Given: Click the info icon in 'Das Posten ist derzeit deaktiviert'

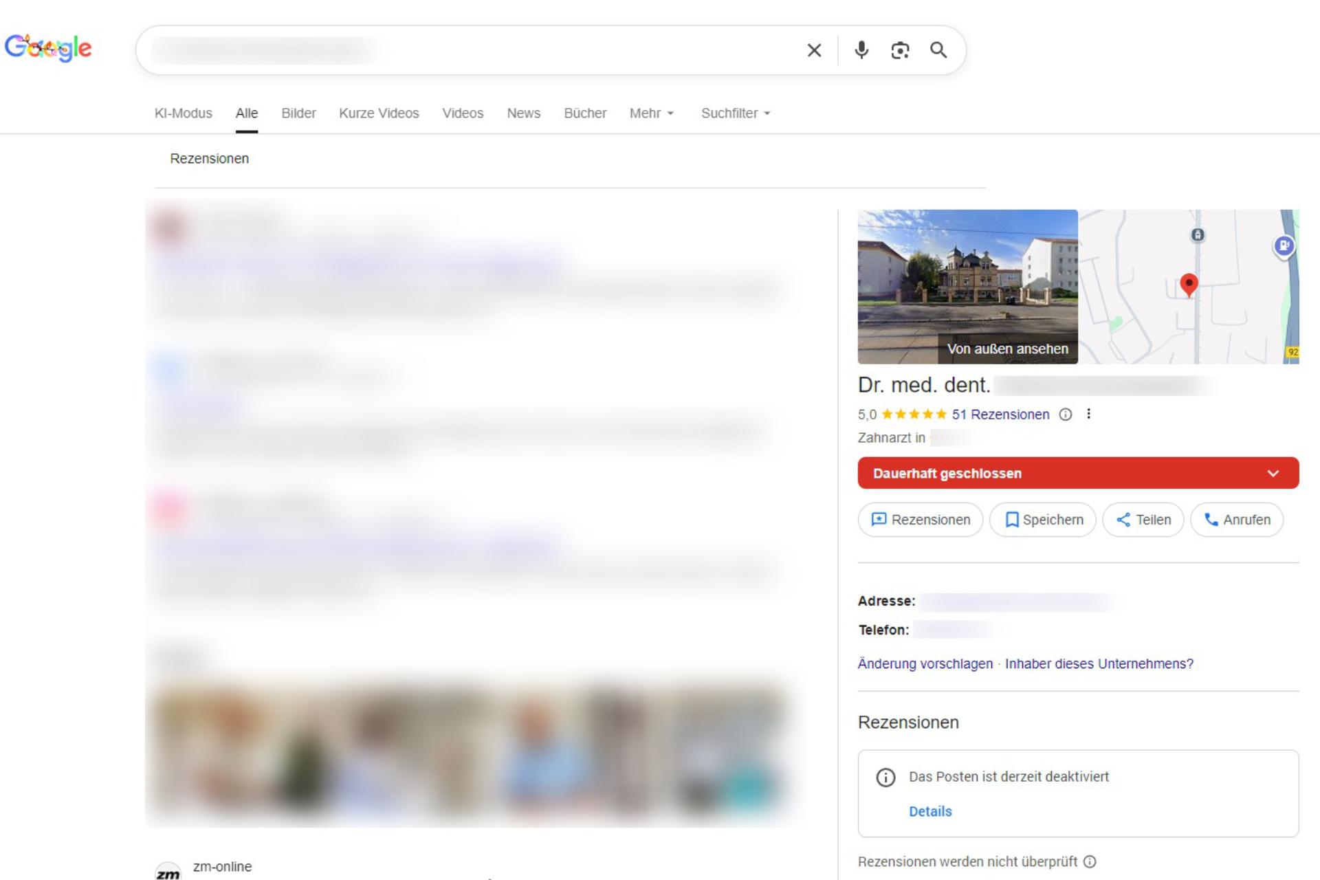Looking at the screenshot, I should 885,778.
